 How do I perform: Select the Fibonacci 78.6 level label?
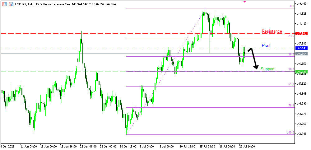[291, 105]
